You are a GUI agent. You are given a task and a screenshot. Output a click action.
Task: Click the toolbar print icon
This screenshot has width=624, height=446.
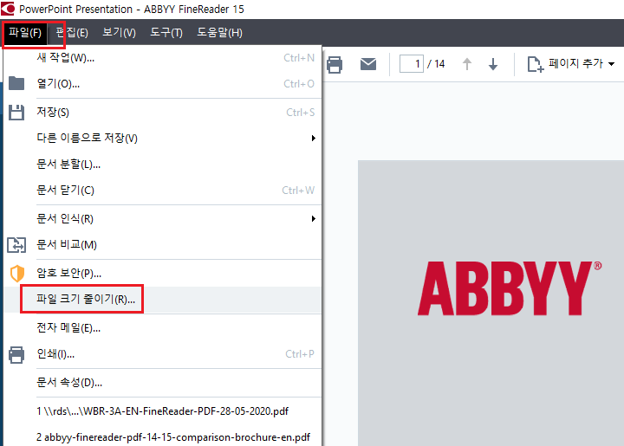(x=335, y=64)
